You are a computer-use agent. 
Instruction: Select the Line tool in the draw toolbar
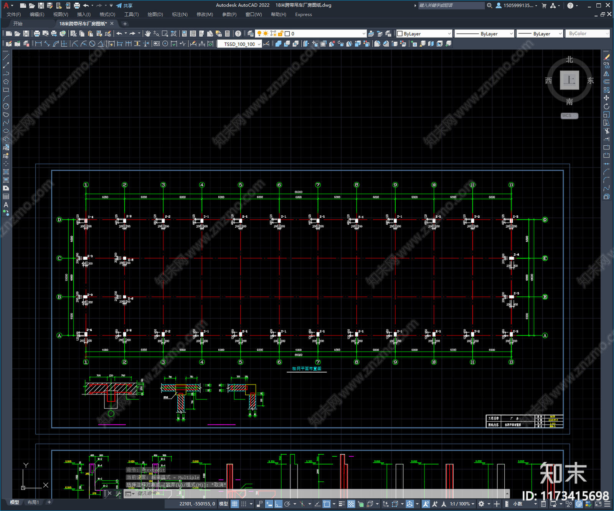pyautogui.click(x=6, y=57)
